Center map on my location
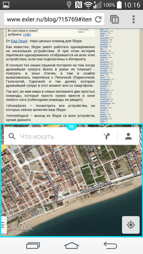 coord(131,225)
